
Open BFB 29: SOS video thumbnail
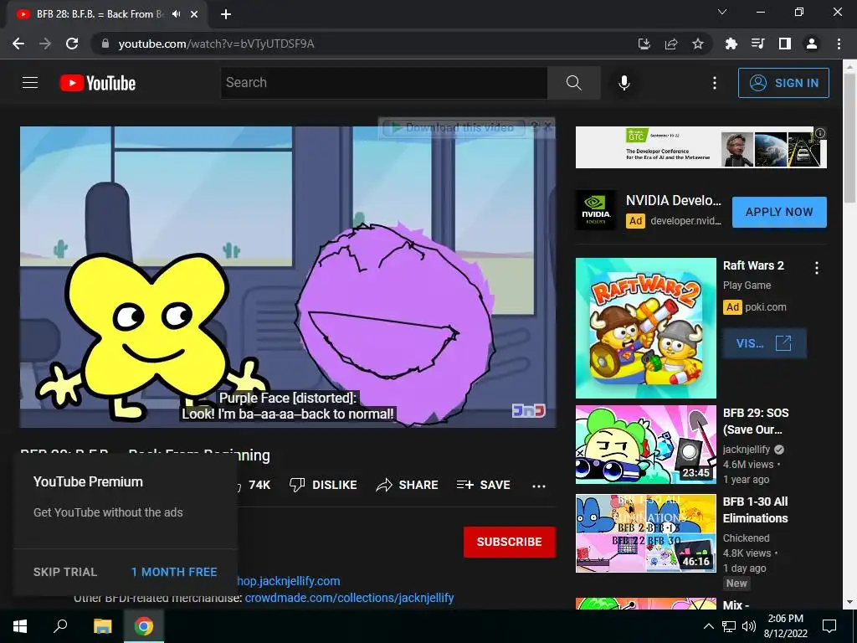[x=645, y=445]
